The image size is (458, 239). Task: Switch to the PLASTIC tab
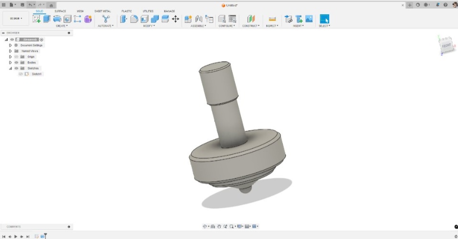pos(126,11)
